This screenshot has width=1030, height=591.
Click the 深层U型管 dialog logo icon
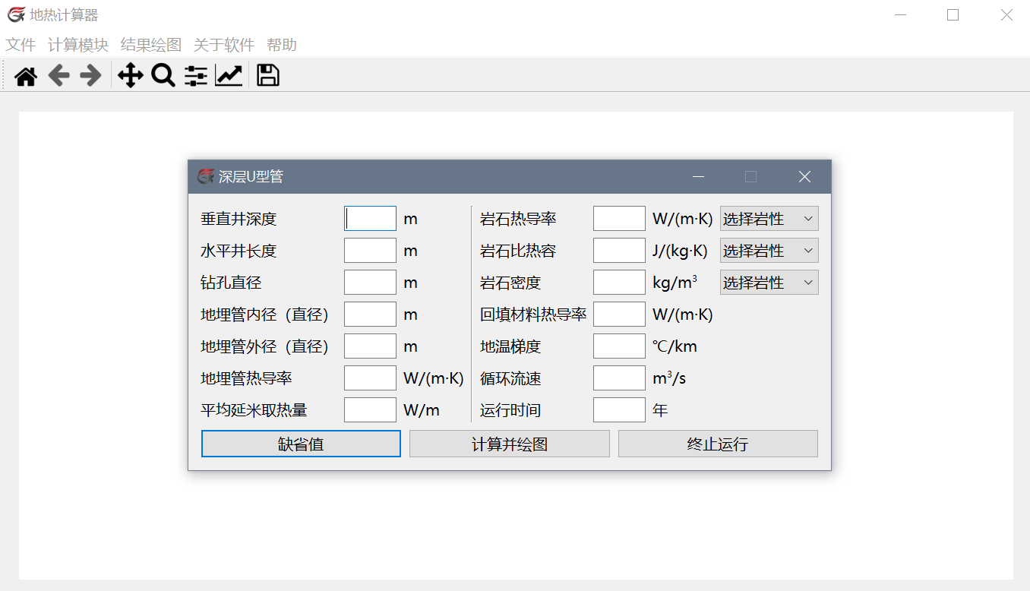point(206,176)
